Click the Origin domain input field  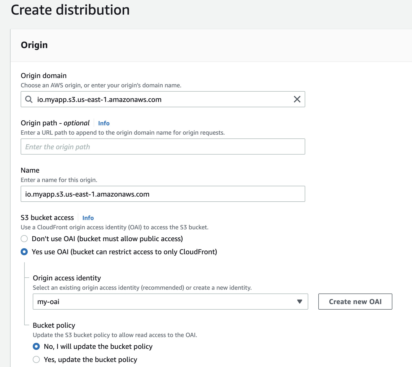click(x=163, y=99)
